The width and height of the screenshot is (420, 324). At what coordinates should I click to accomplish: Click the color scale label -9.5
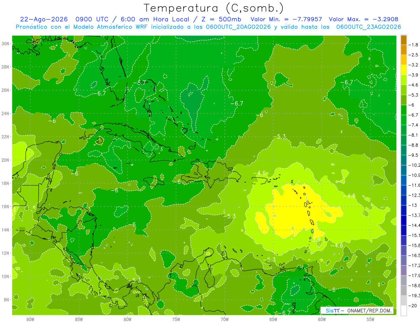413,155
